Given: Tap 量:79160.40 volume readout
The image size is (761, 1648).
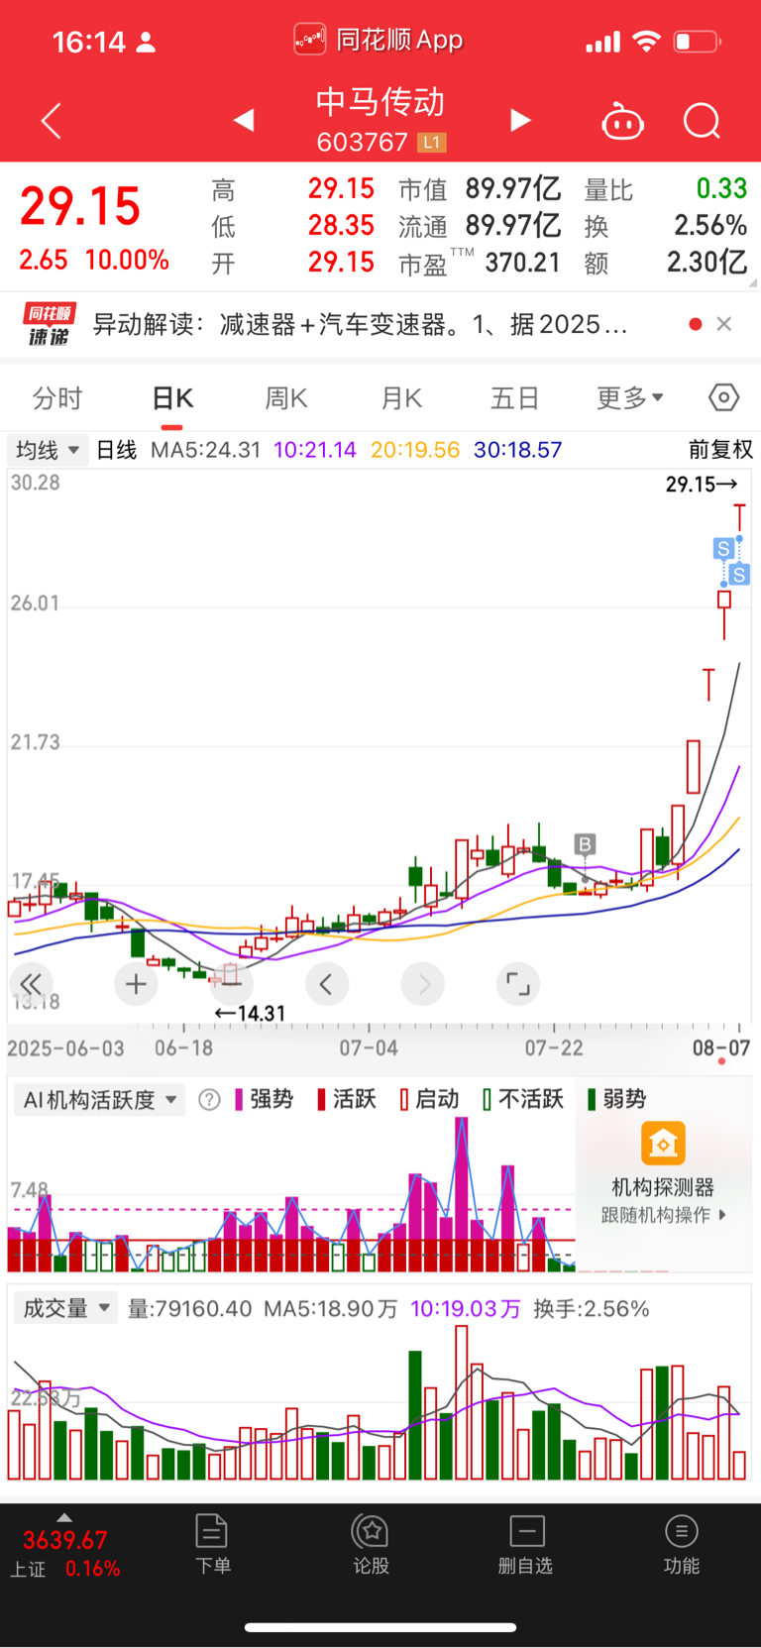Looking at the screenshot, I should click(x=190, y=1308).
